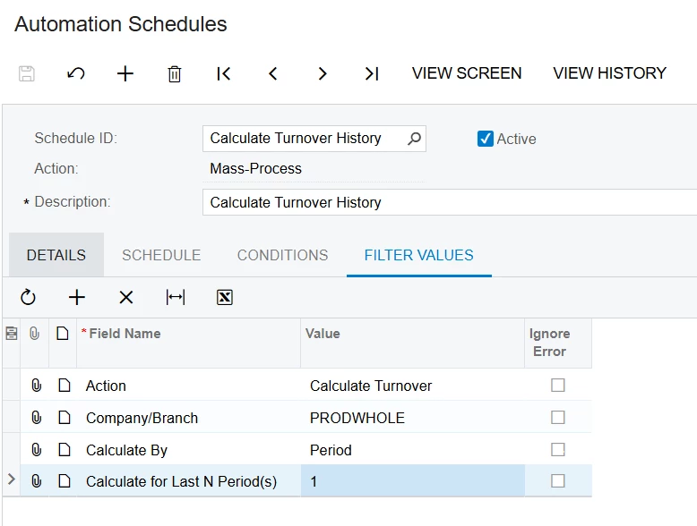Jump to last record arrow icon
Screen dimensions: 697x526
coord(372,73)
